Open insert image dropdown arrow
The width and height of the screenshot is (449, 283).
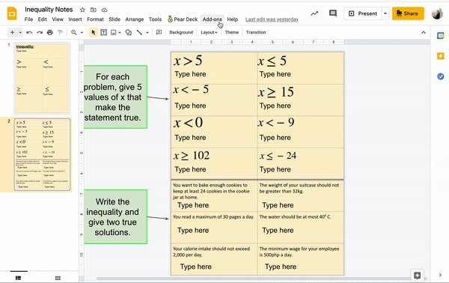120,33
